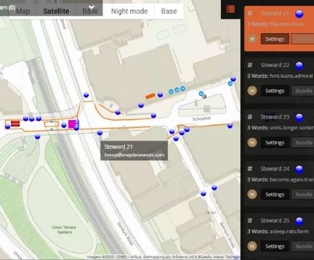Open the orange list view icon
The height and width of the screenshot is (260, 314).
pyautogui.click(x=230, y=9)
